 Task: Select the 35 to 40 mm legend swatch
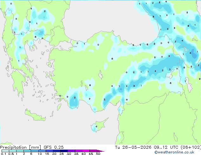(78, 151)
